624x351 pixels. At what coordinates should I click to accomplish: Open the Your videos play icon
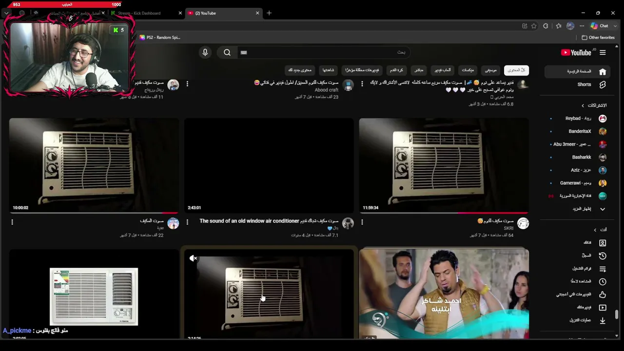[x=603, y=308]
